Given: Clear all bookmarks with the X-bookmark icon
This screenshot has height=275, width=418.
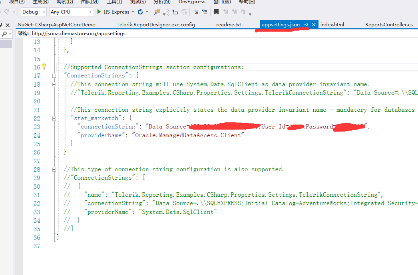Looking at the screenshot, I should point(243,12).
